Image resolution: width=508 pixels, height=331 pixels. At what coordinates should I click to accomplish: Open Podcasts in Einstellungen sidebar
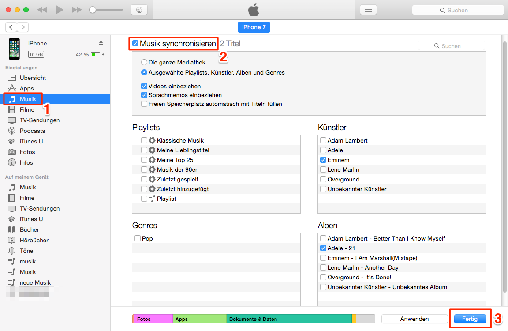pos(32,131)
